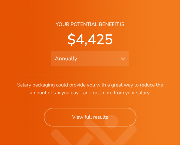180x145 pixels.
Task: Open the Annually frequency dropdown
Action: click(x=90, y=59)
